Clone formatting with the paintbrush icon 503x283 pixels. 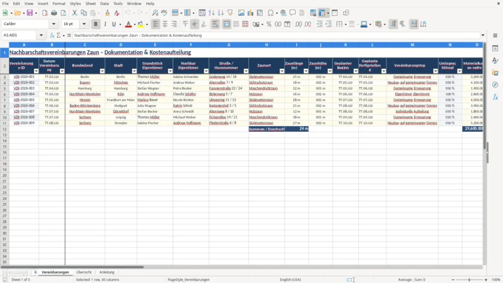point(108,13)
